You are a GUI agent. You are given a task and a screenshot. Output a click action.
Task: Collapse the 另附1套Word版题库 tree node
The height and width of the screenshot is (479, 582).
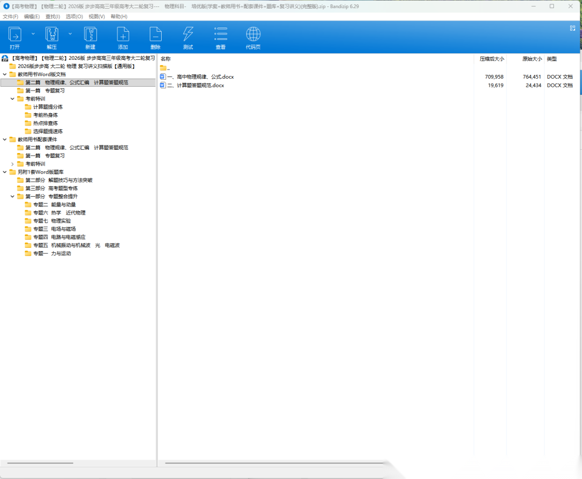click(x=5, y=172)
